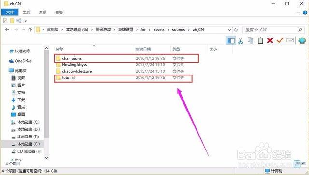The image size is (309, 175).
Task: Open the 下载 folder in sidebar
Action: 18,100
